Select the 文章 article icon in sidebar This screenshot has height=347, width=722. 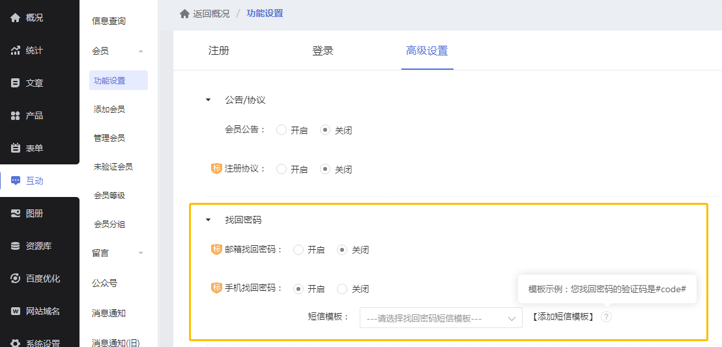[16, 83]
